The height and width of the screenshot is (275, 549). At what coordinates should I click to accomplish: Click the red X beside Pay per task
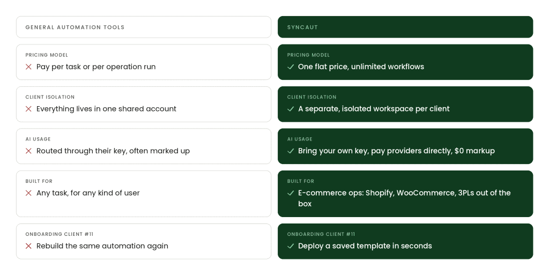(29, 67)
